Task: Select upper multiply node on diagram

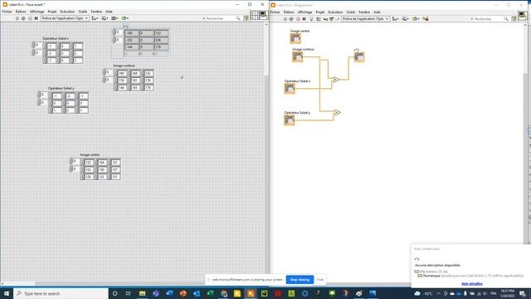Action: pos(335,80)
